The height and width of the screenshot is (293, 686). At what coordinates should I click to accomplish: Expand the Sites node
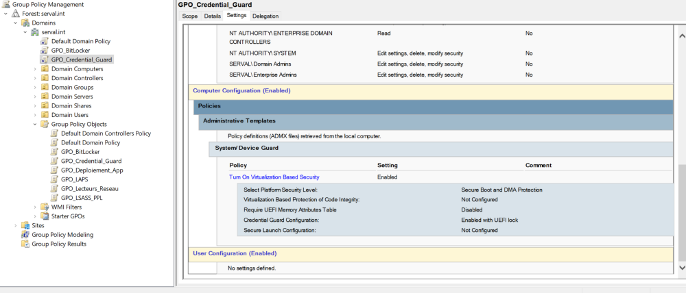click(16, 225)
